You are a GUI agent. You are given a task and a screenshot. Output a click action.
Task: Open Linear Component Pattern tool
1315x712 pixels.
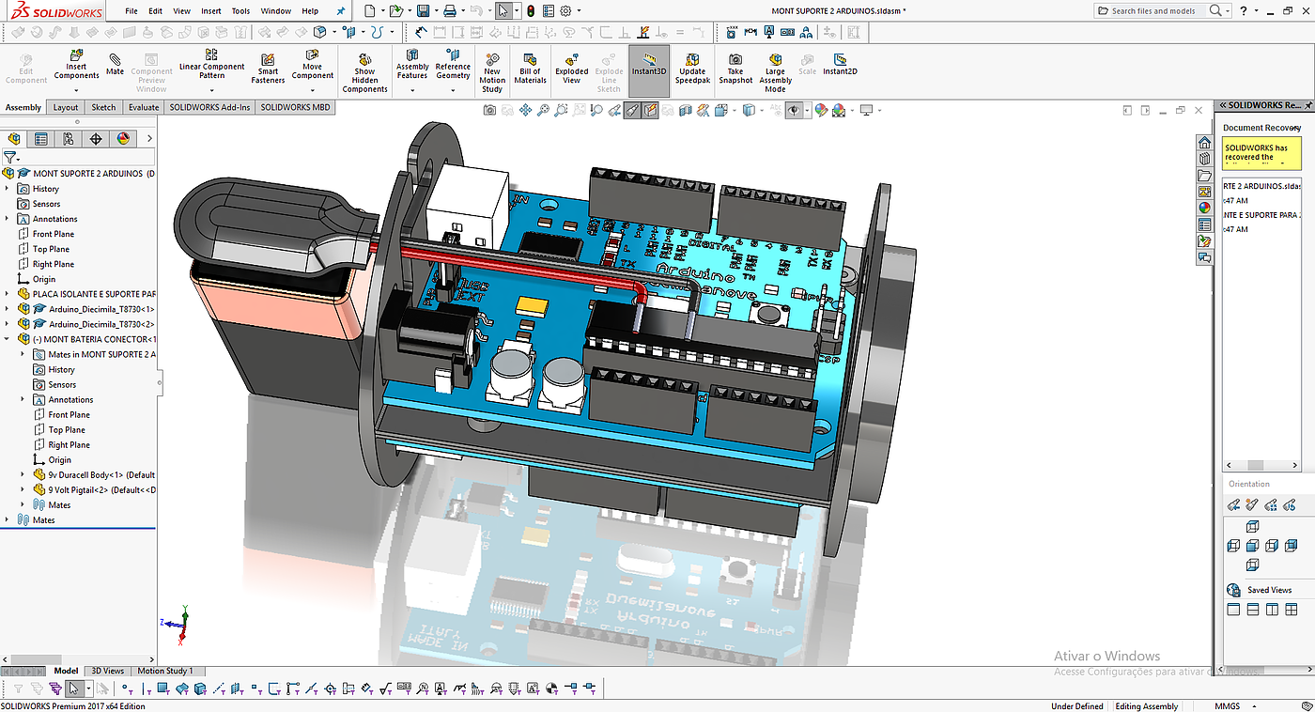211,64
